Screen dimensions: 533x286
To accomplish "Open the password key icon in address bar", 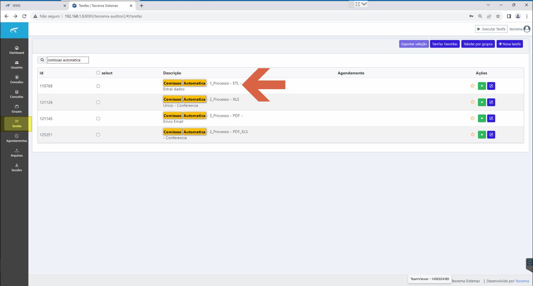I will 471,16.
